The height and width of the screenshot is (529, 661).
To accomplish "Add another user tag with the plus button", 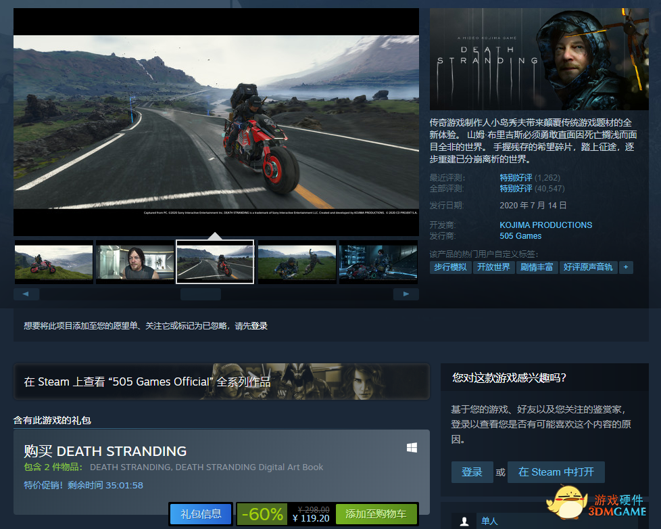I will point(626,267).
